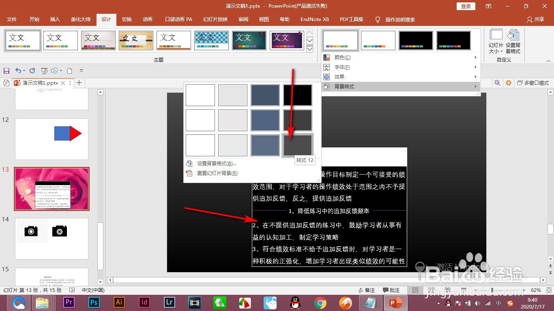Switch to the 开始 tab
554x311 pixels.
coord(34,19)
